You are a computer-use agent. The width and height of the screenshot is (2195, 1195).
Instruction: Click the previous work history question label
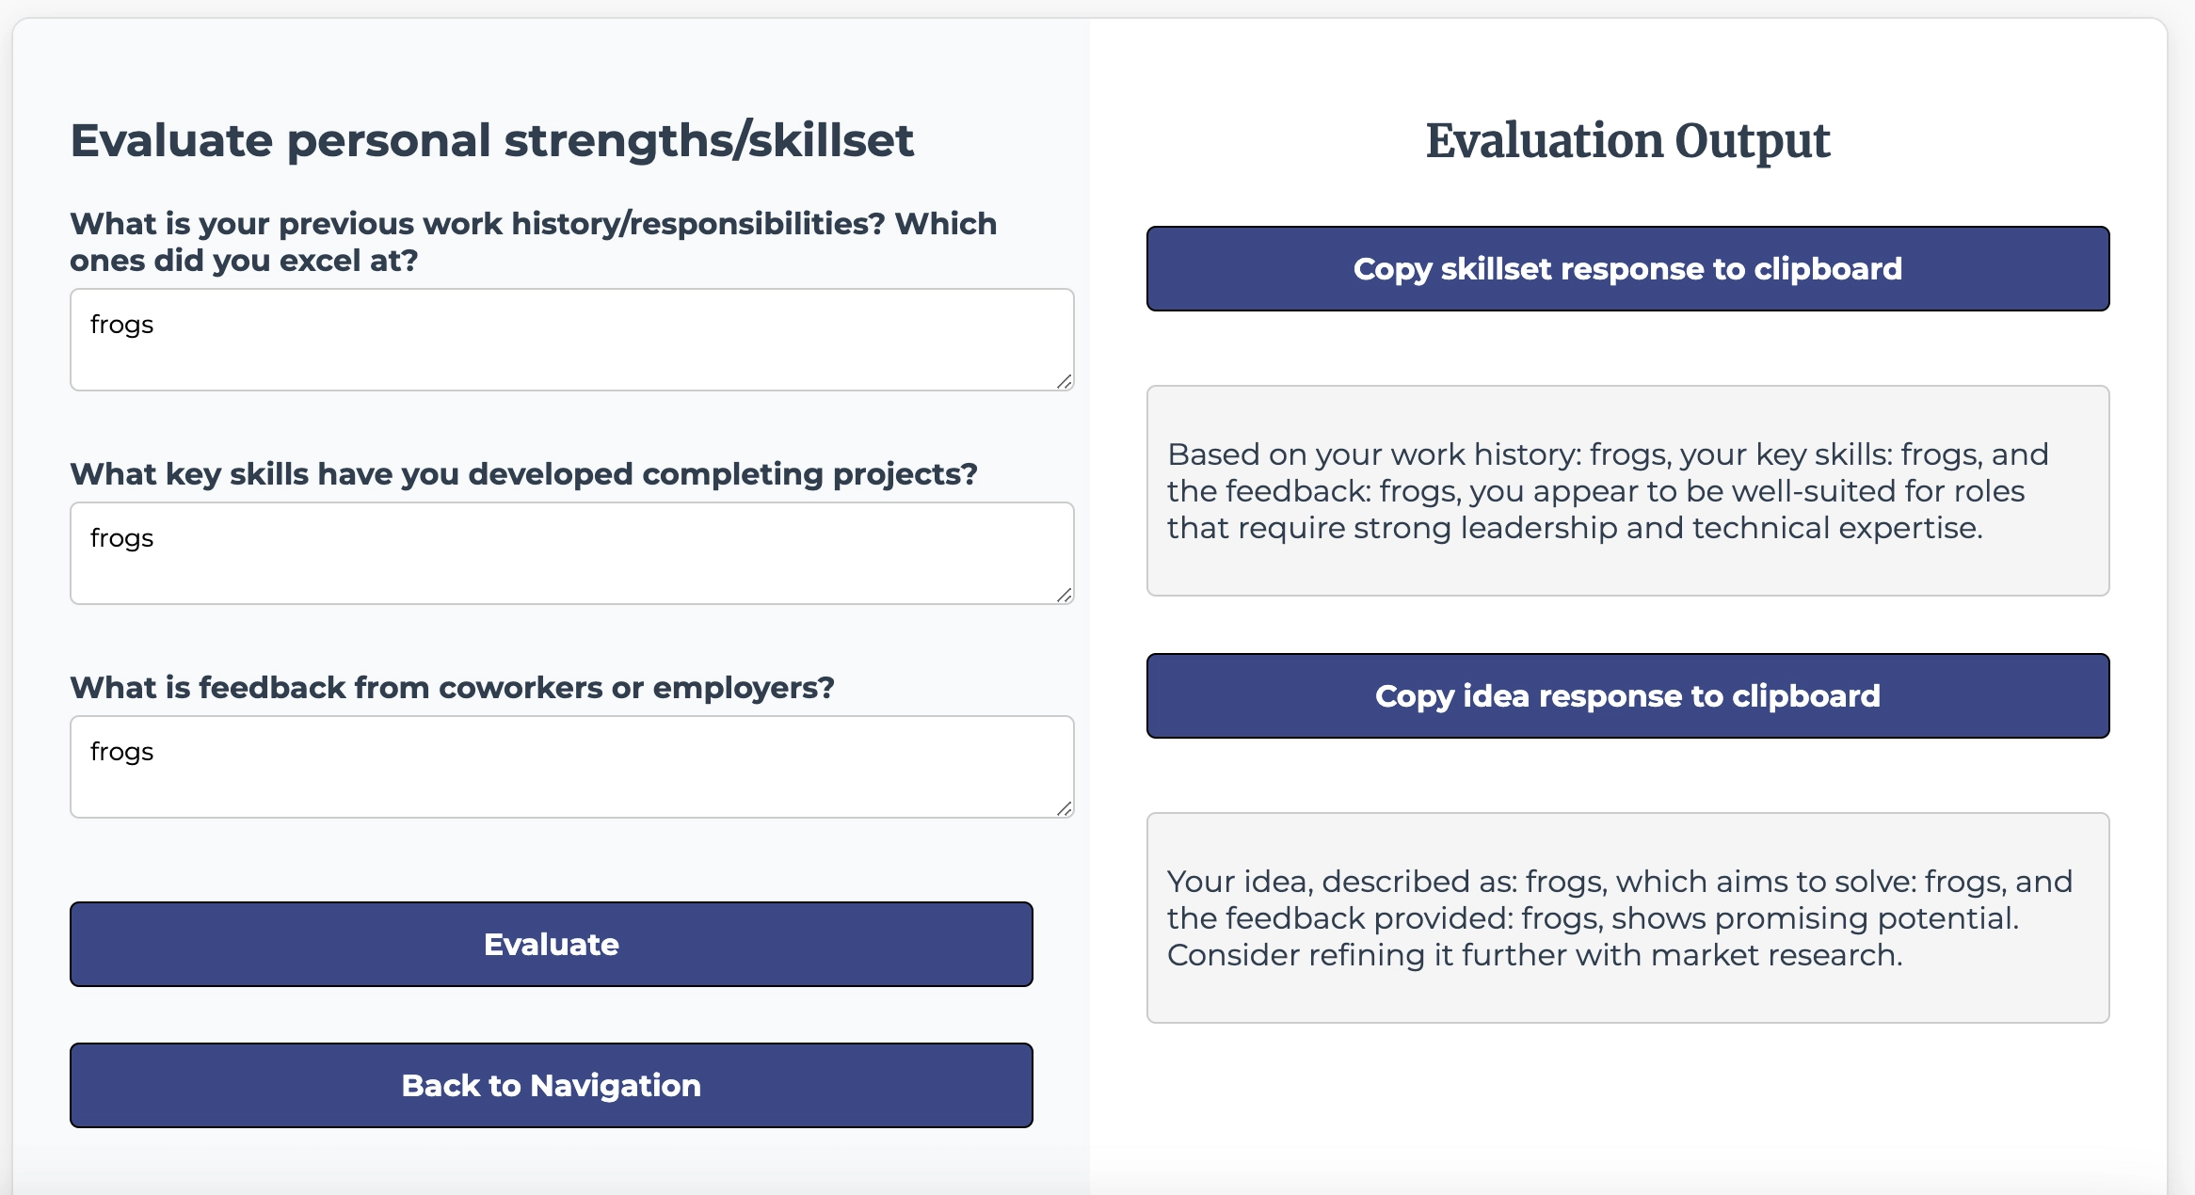pos(534,242)
